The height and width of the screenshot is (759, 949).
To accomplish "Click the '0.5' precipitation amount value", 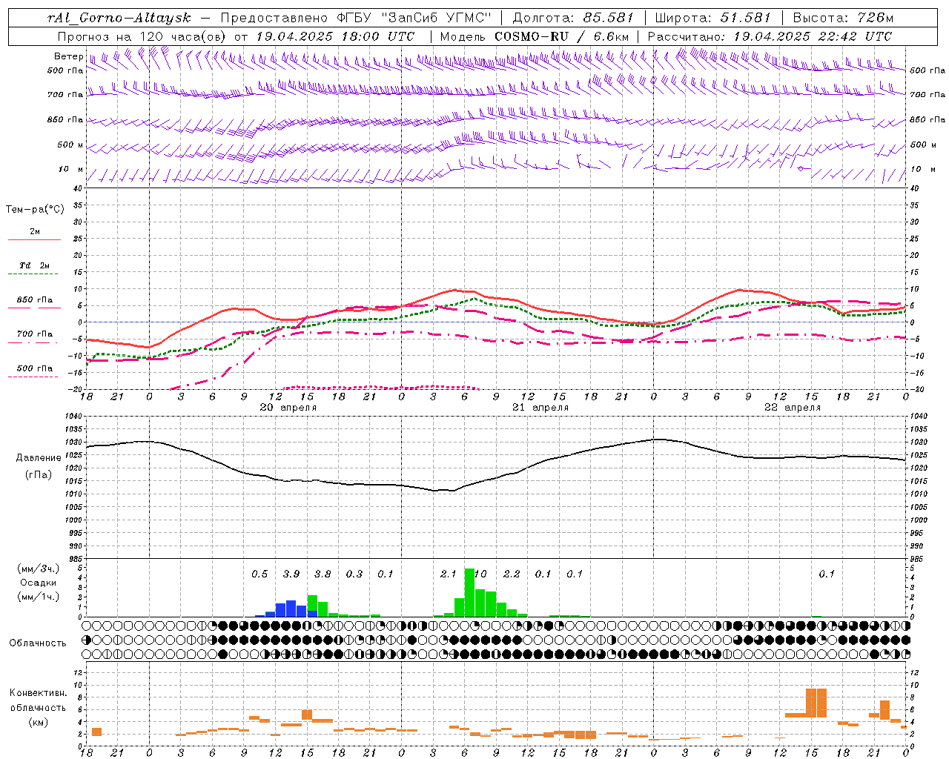I will pyautogui.click(x=259, y=574).
